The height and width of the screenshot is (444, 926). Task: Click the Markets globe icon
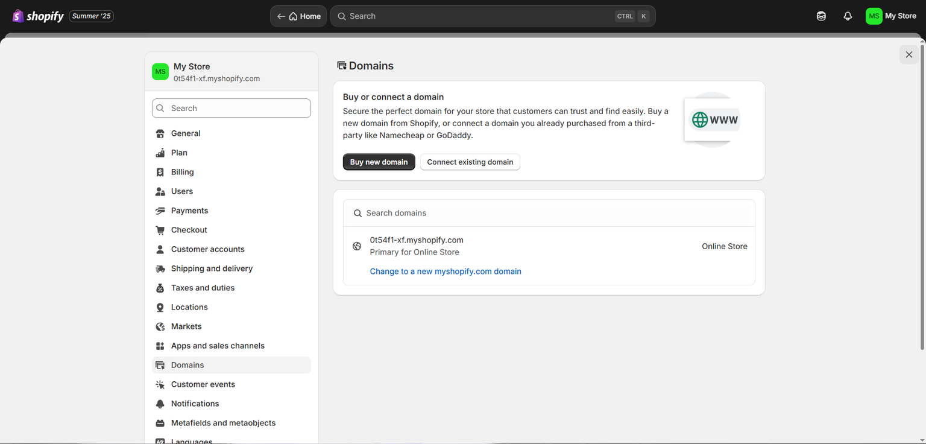pos(160,326)
